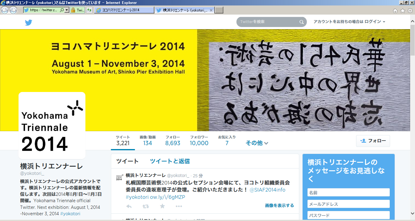The height and width of the screenshot is (221, 415).
Task: Click #yokotori hashtag in the tweet
Action: pos(137,197)
